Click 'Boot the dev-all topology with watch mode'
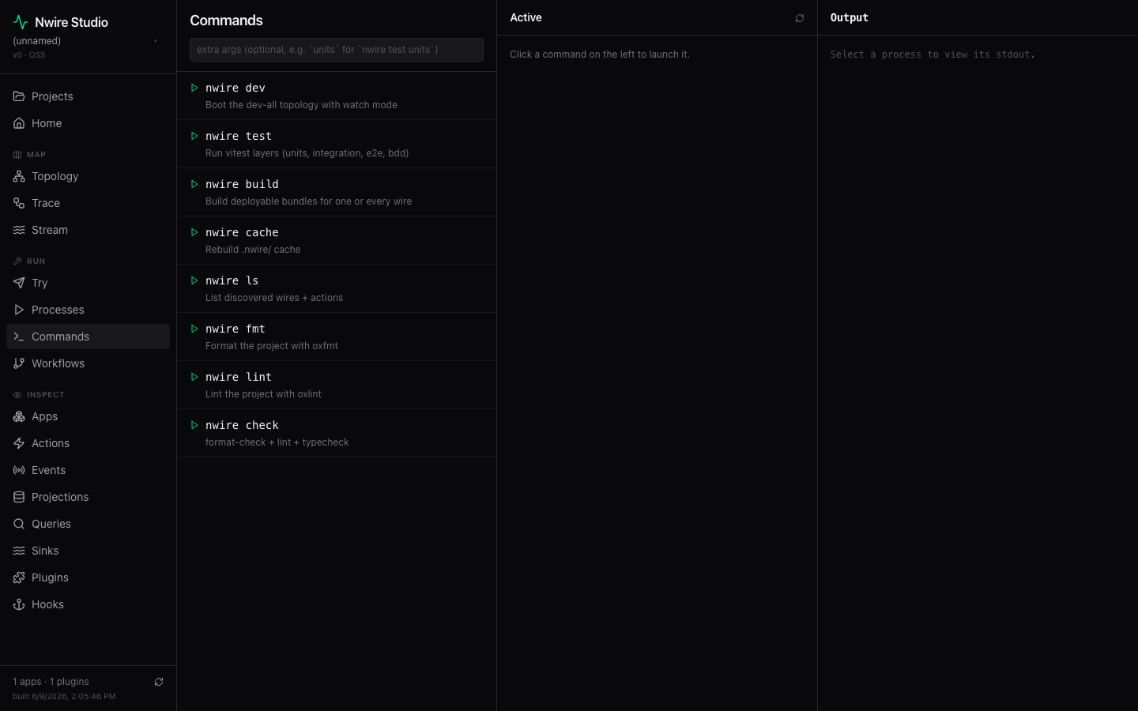1138x711 pixels. 301,105
